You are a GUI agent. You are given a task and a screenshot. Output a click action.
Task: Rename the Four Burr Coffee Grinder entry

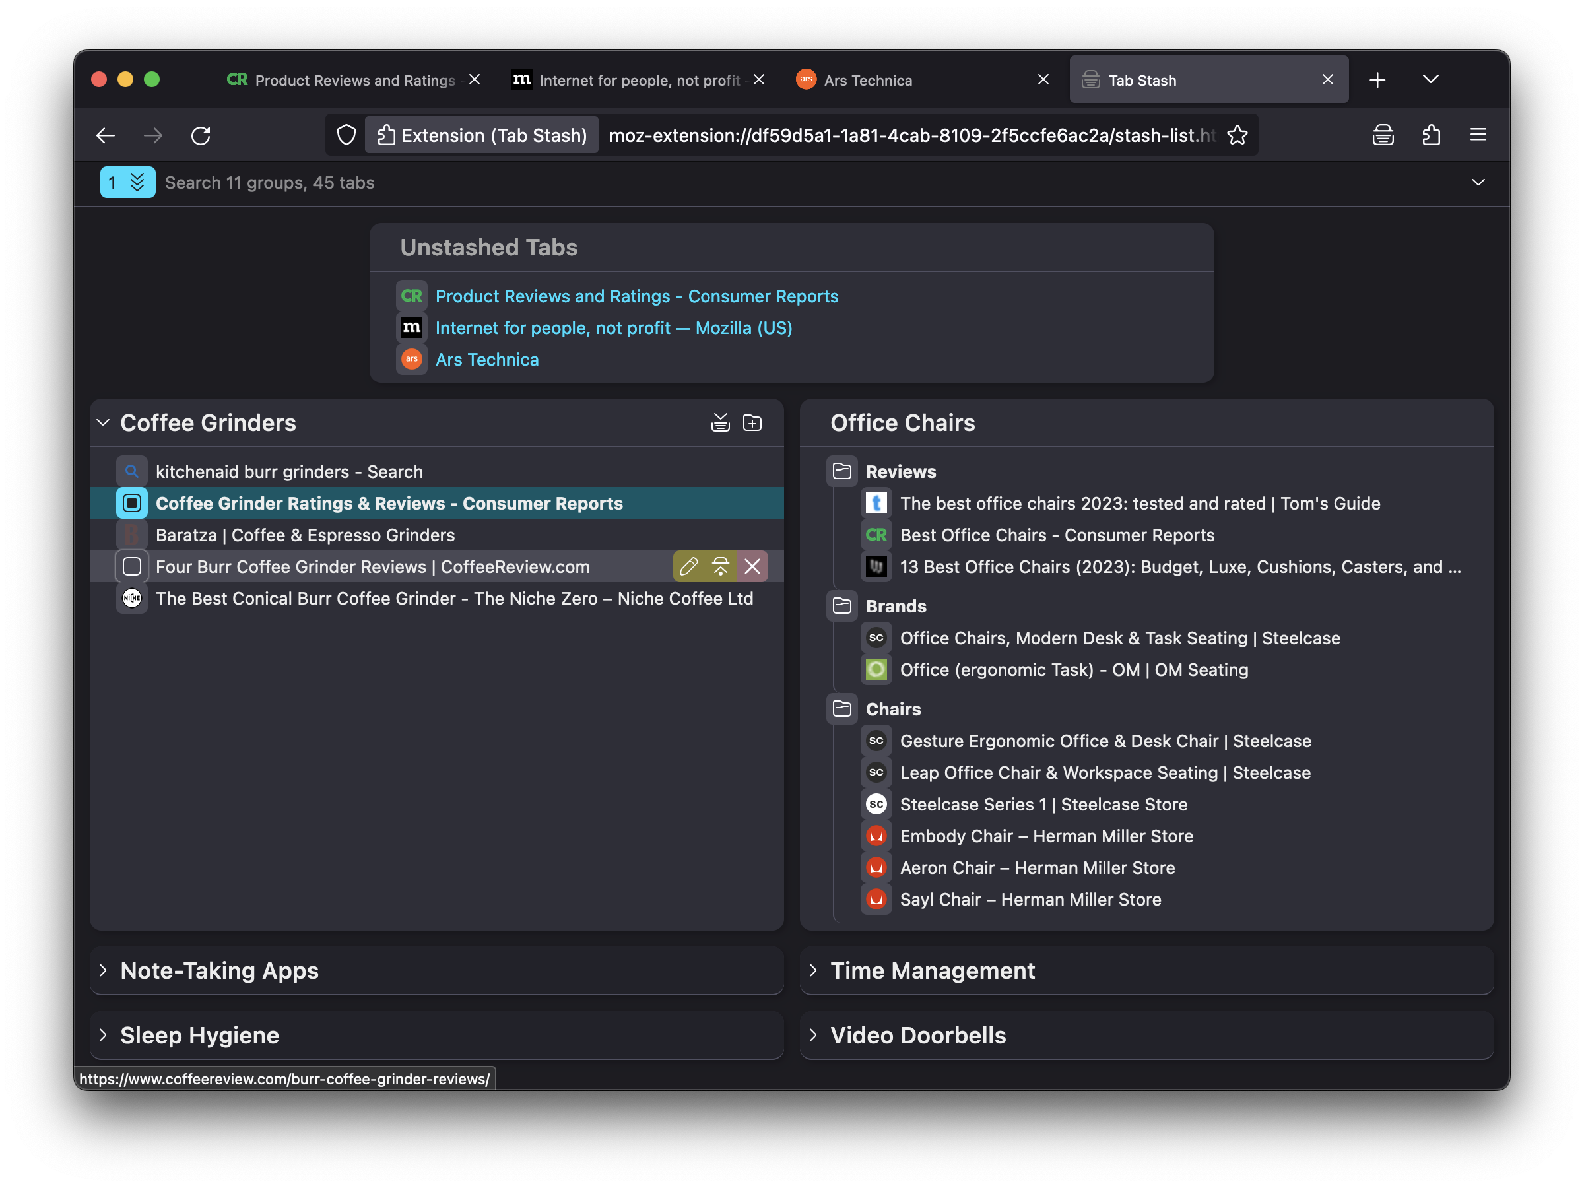pos(688,567)
